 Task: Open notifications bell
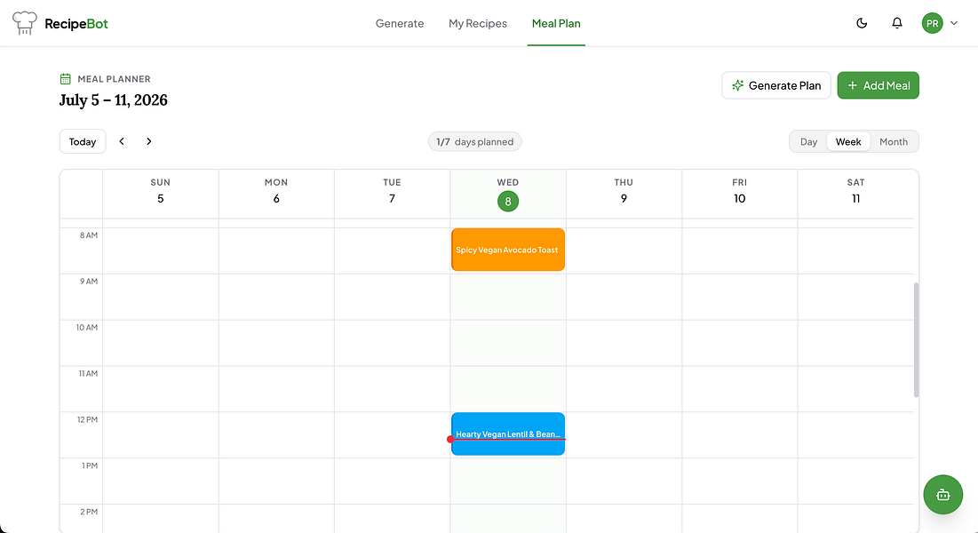(897, 23)
